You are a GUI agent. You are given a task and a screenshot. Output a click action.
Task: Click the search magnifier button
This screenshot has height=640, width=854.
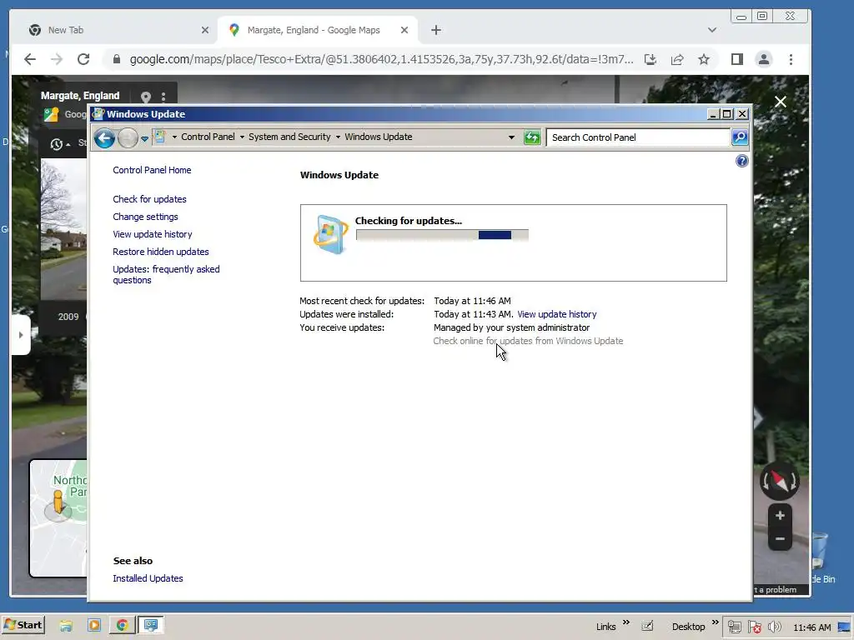point(740,137)
